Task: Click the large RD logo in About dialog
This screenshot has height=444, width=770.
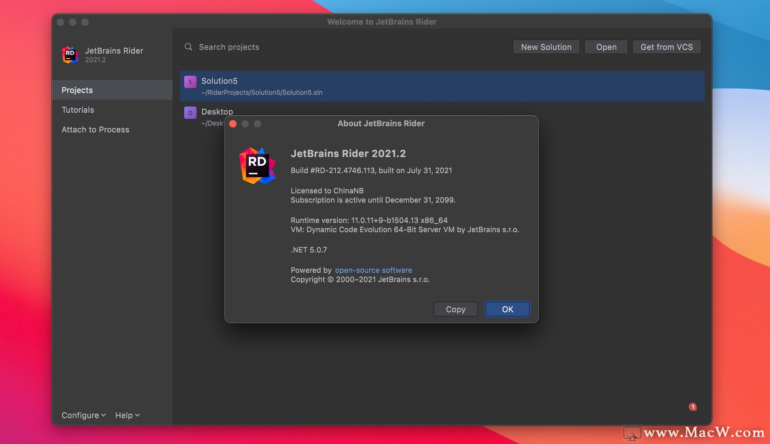Action: (x=257, y=166)
